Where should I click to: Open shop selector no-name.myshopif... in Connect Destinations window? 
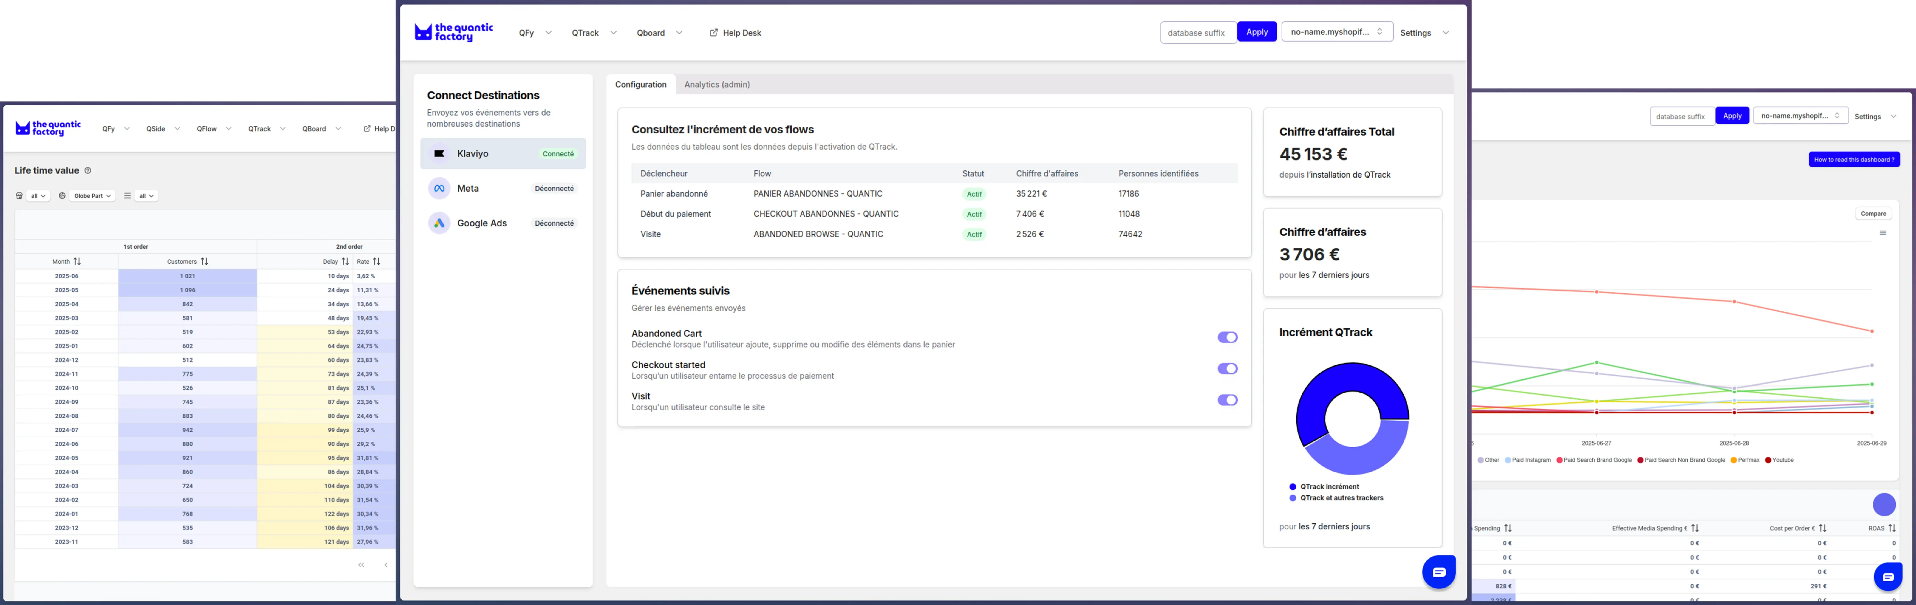pyautogui.click(x=1337, y=32)
